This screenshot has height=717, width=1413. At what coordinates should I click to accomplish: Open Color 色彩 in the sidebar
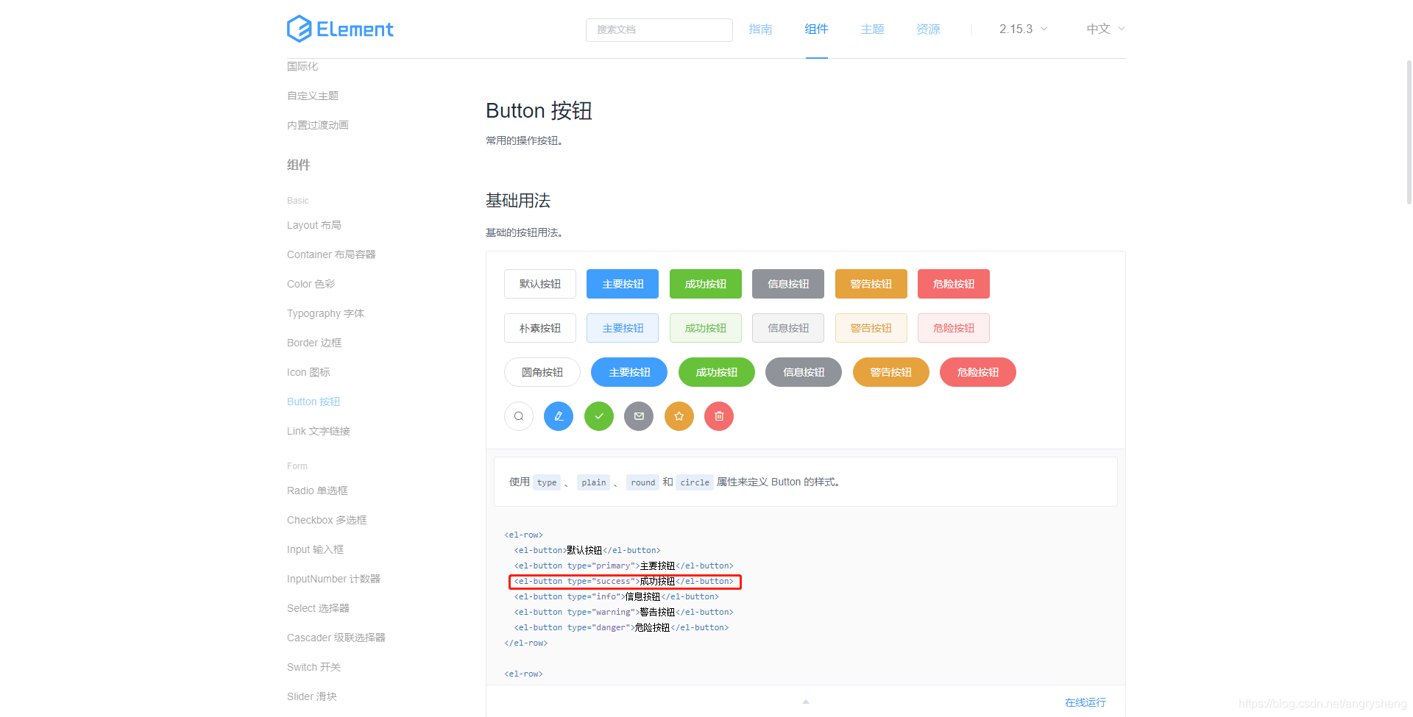pyautogui.click(x=311, y=284)
